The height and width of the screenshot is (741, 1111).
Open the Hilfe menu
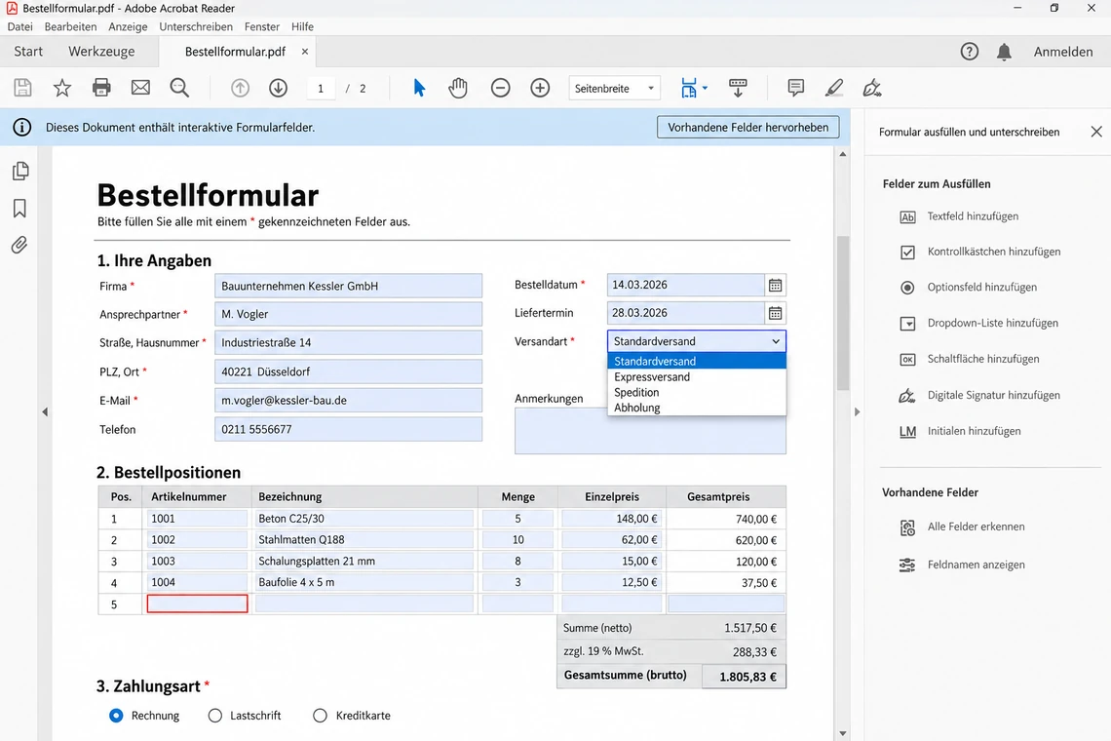[x=302, y=27]
